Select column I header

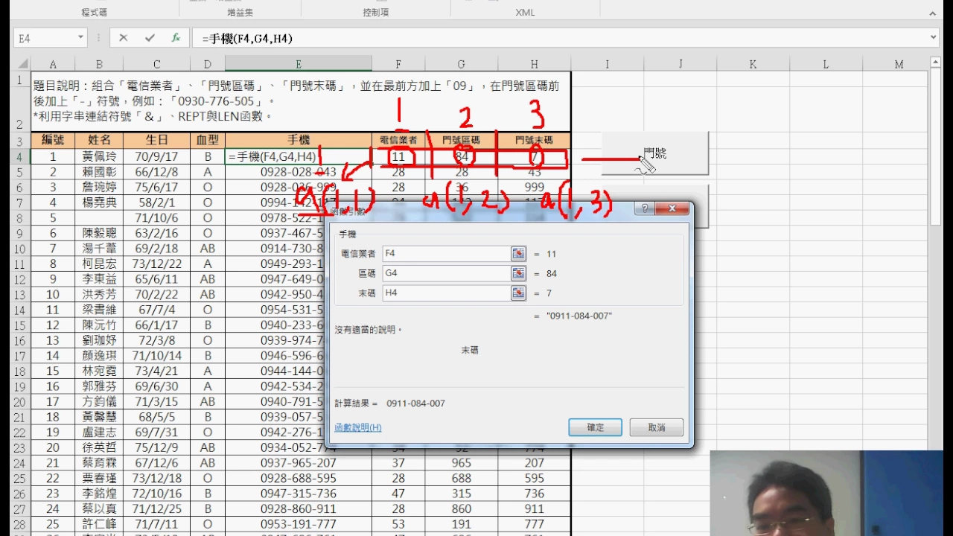tap(608, 64)
